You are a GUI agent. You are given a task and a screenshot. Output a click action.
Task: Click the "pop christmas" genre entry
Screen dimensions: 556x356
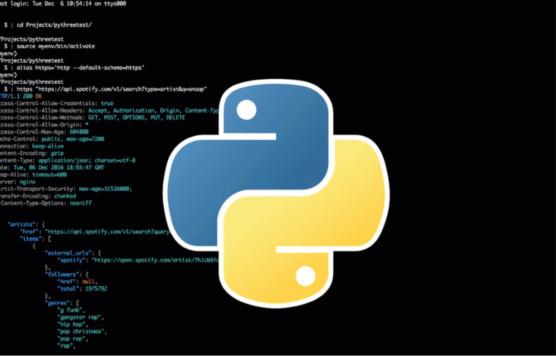(82, 331)
